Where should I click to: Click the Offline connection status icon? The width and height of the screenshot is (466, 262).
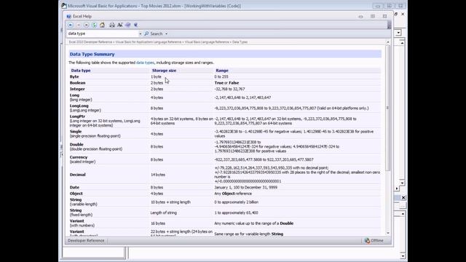pos(367,241)
